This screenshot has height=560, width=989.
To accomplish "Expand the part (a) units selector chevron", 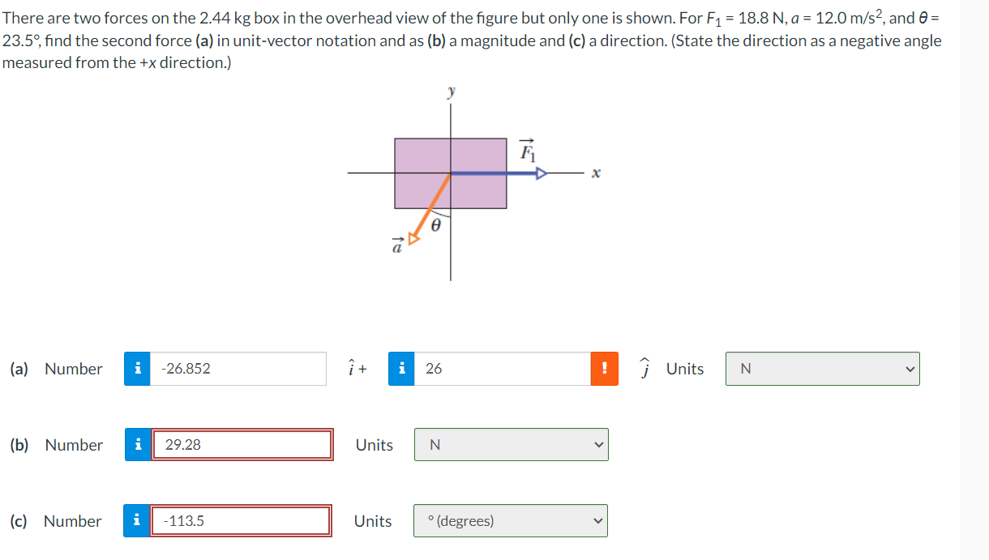I will click(909, 369).
